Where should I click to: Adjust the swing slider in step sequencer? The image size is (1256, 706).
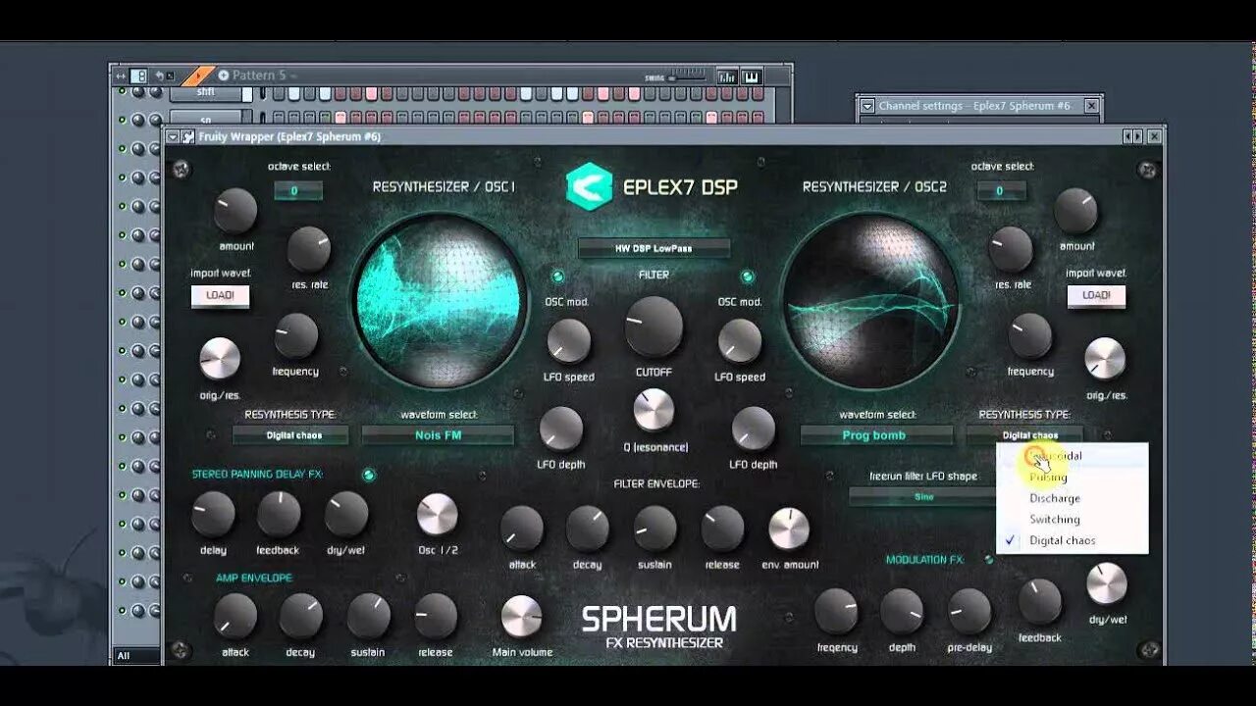(x=688, y=77)
